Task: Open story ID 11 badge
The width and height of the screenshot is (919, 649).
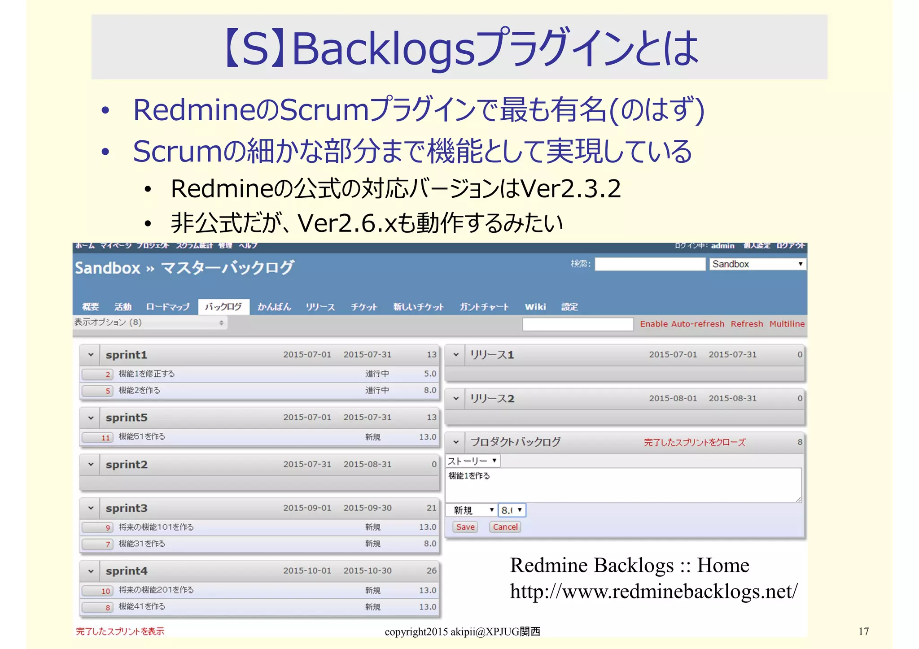Action: (x=98, y=437)
